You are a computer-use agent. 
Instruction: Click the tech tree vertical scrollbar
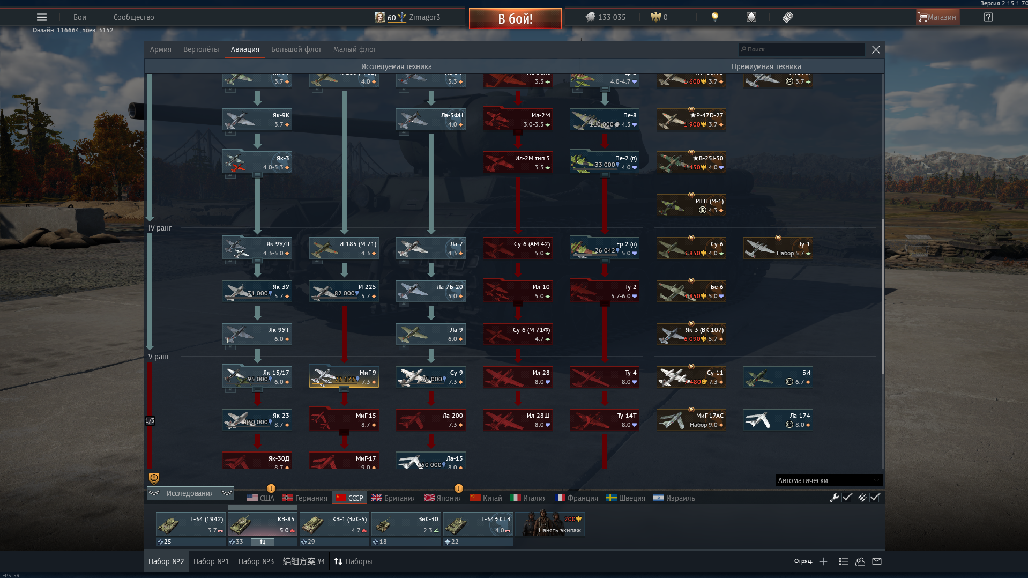[882, 296]
